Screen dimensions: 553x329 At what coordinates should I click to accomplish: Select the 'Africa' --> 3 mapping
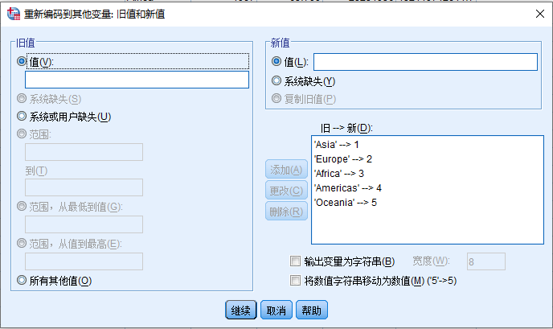point(339,174)
